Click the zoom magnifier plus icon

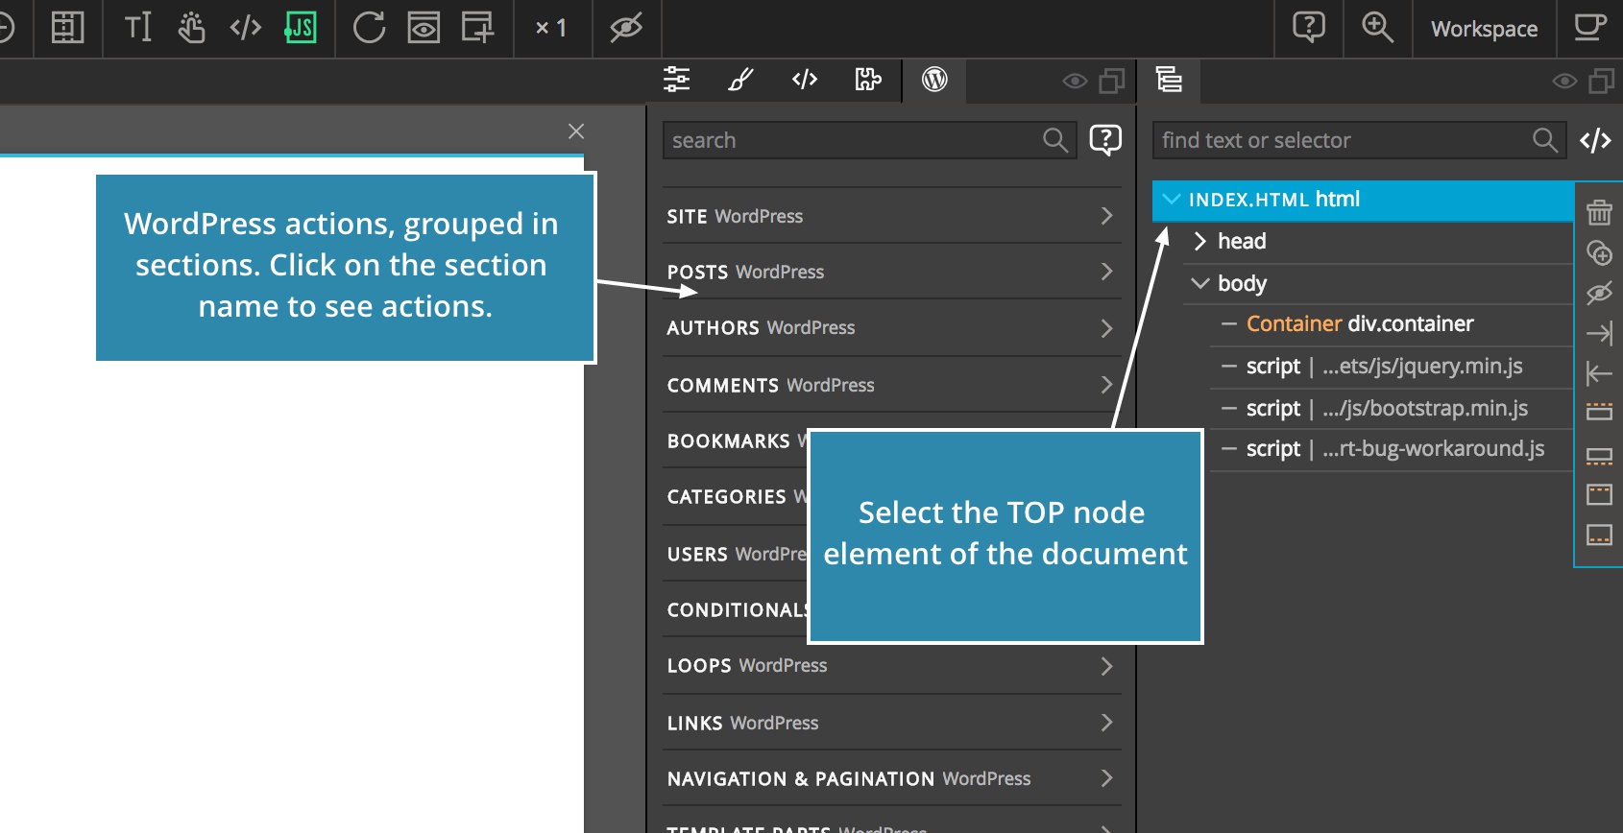point(1377,27)
